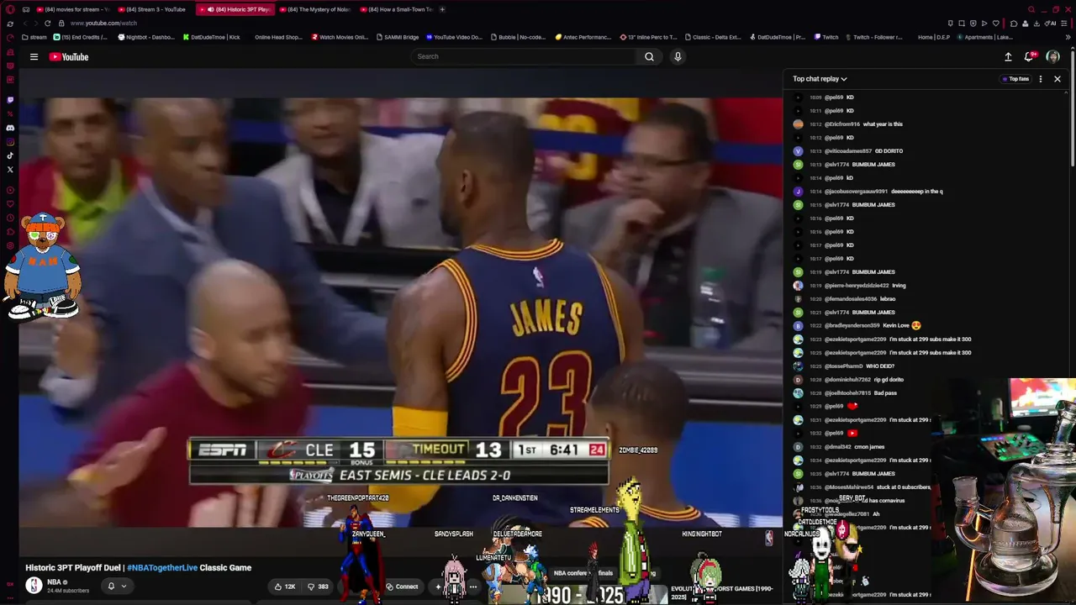Open the YouTube Create upload icon
The height and width of the screenshot is (605, 1076).
click(1008, 57)
